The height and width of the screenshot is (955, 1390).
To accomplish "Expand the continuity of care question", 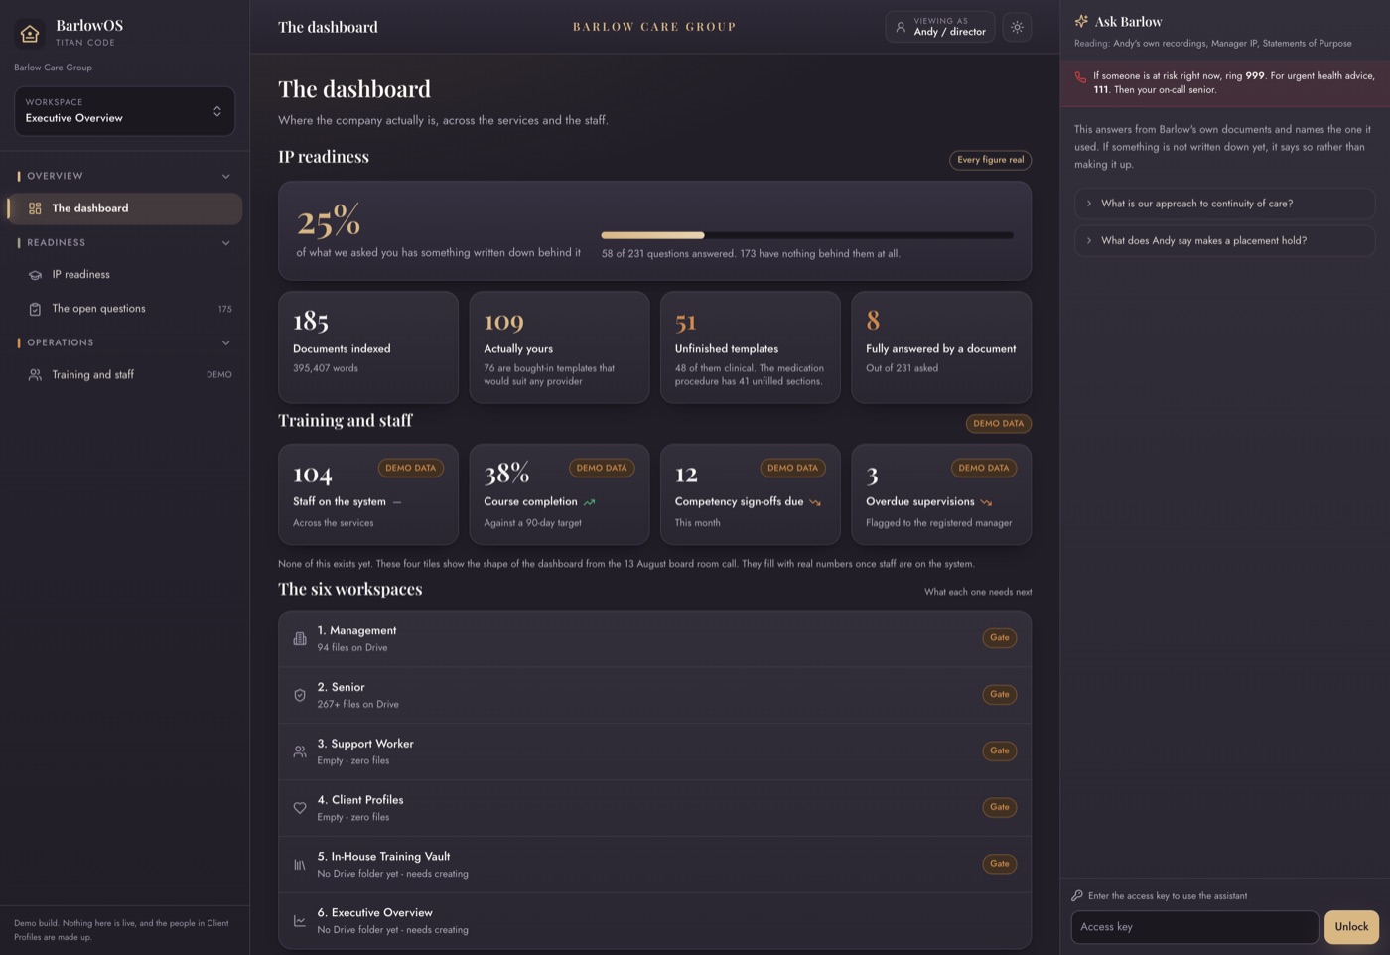I will coord(1224,204).
